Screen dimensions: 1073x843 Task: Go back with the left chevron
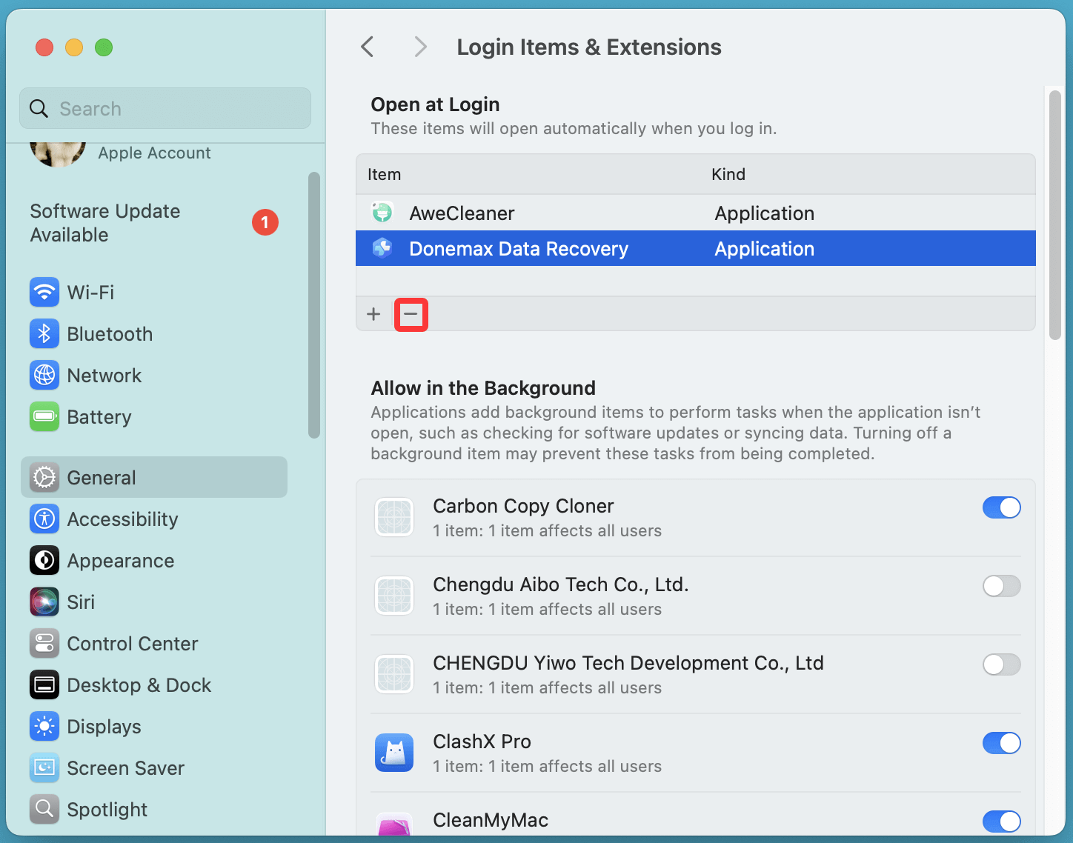(x=368, y=47)
